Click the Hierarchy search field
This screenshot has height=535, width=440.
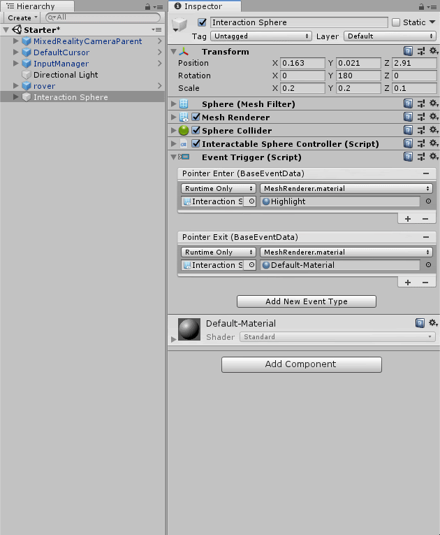tap(103, 17)
